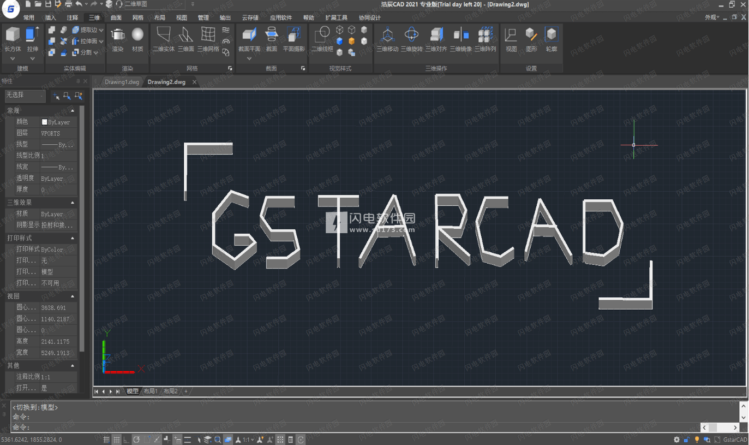The image size is (749, 445).
Task: Toggle the 2D/3D model space button in status bar
Action: [228, 440]
